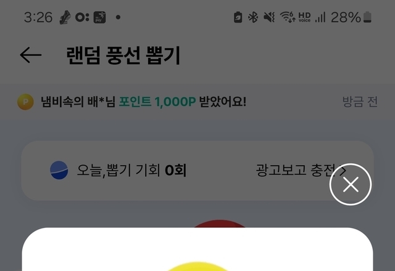Tap the muted vibrate status icon
This screenshot has width=395, height=271.
(269, 17)
